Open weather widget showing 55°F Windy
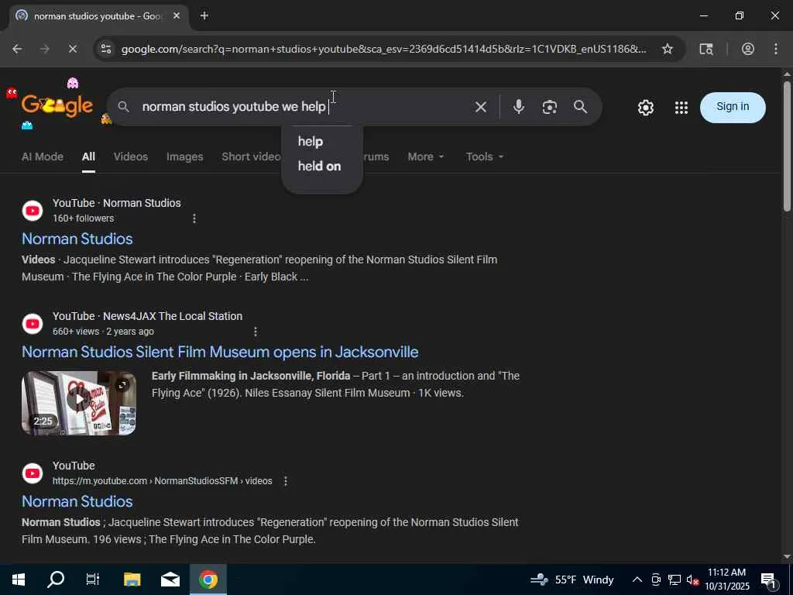Image resolution: width=793 pixels, height=595 pixels. (x=572, y=580)
